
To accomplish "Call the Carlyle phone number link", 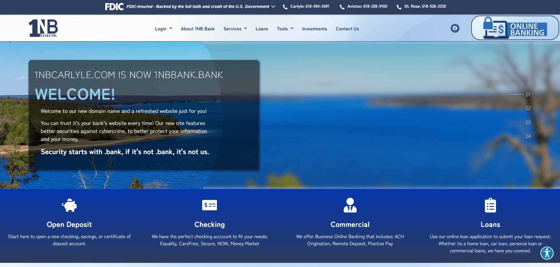I will point(309,6).
